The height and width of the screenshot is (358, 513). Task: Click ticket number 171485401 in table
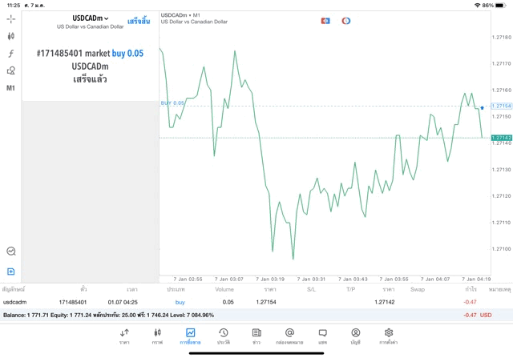(x=73, y=302)
